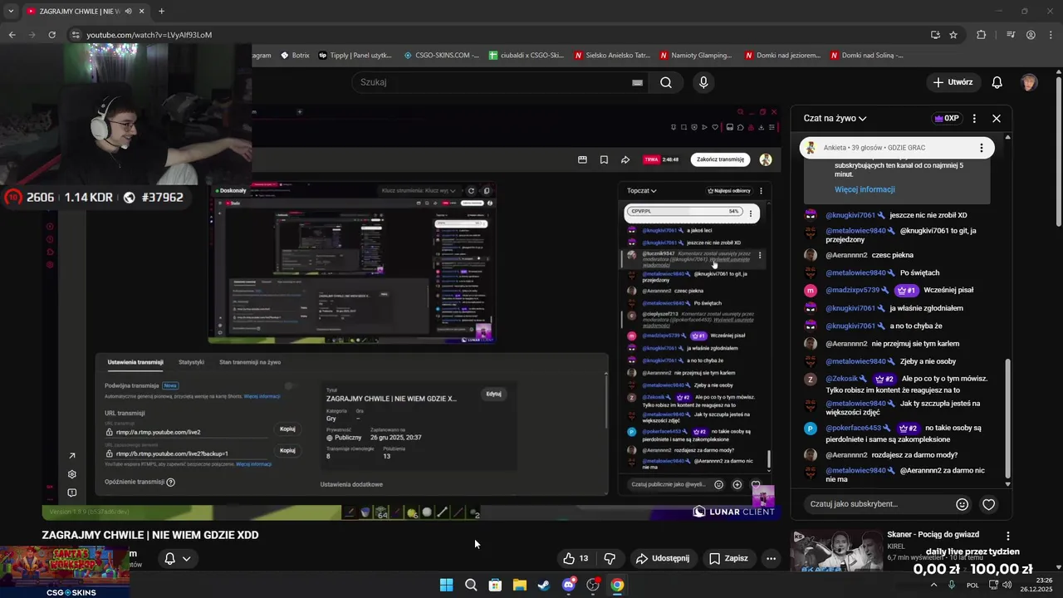Image resolution: width=1063 pixels, height=598 pixels.
Task: Like the video with thumbs up
Action: point(576,559)
